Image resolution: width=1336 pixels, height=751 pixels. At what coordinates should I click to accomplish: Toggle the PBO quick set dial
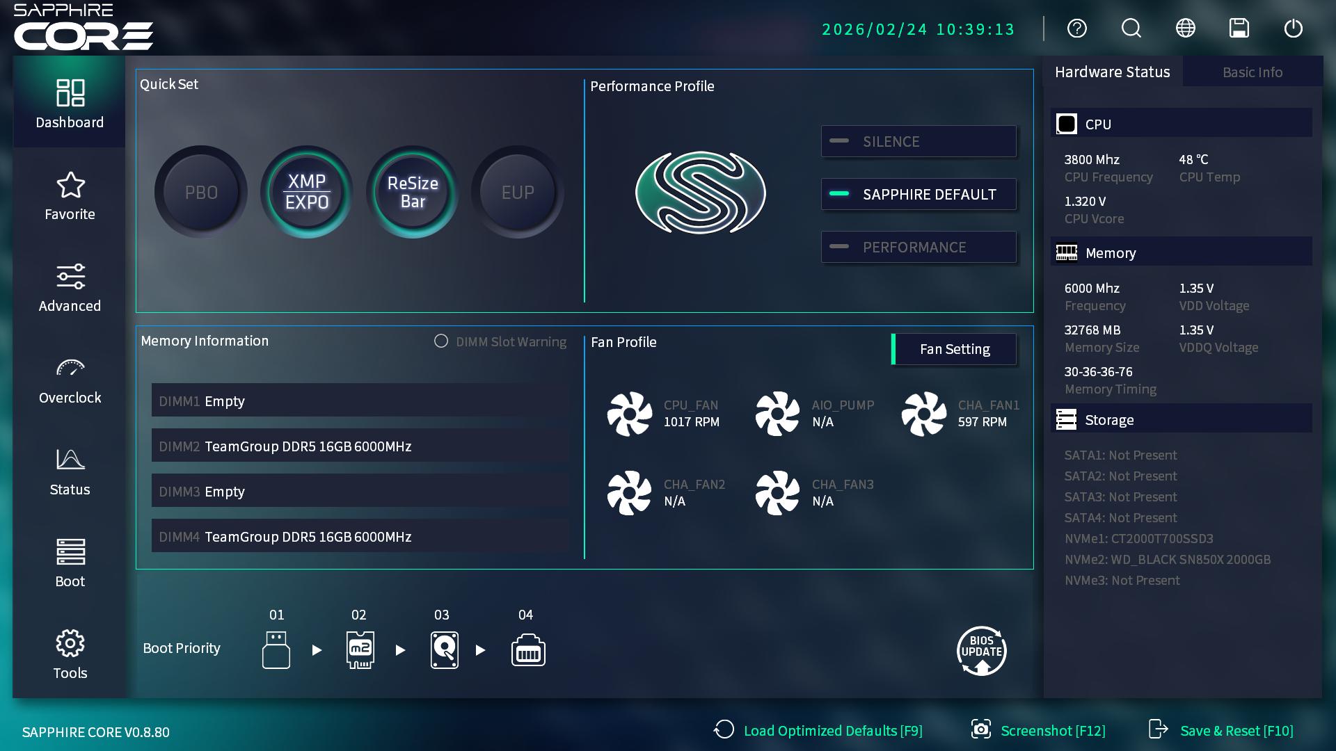click(201, 192)
